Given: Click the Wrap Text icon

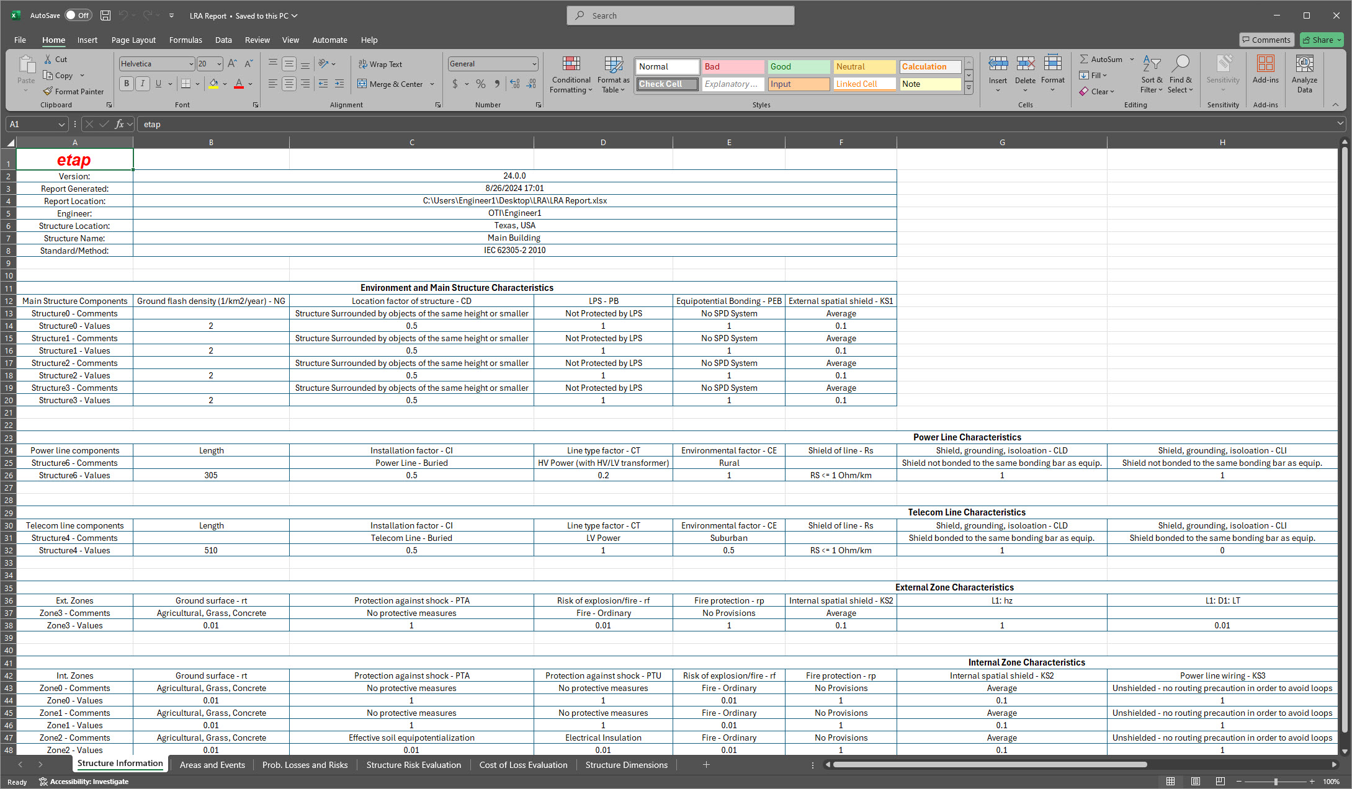Looking at the screenshot, I should click(363, 64).
